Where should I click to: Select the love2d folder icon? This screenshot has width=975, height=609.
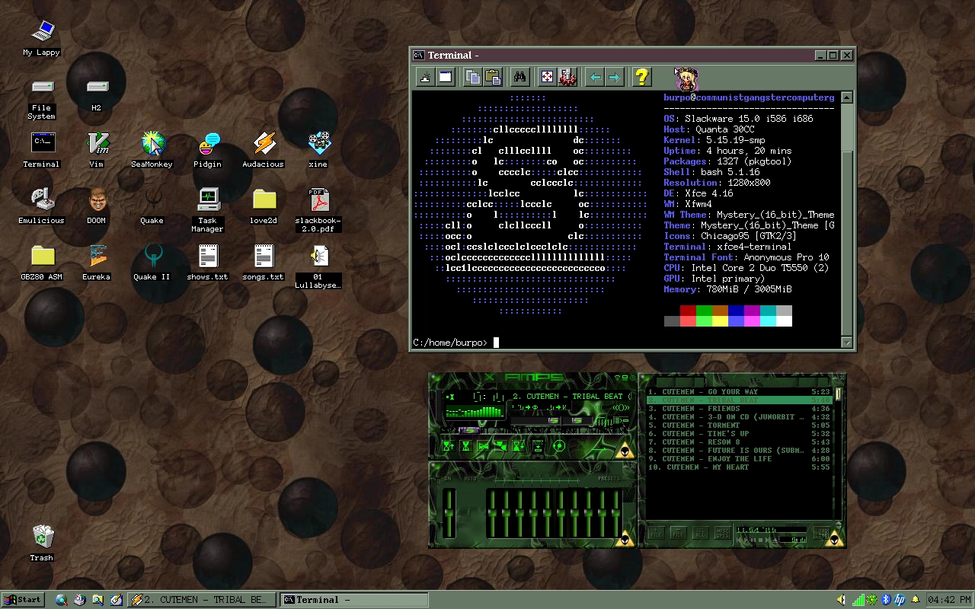(x=264, y=206)
